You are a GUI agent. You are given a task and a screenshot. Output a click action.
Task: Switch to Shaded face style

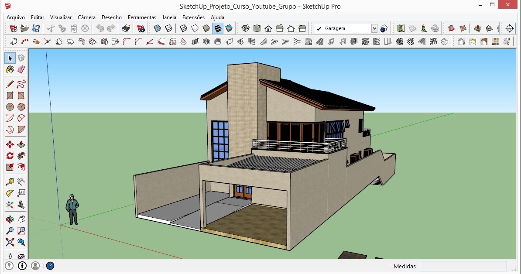click(x=206, y=28)
